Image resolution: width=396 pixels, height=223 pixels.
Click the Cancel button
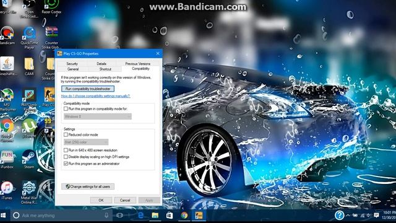click(125, 200)
